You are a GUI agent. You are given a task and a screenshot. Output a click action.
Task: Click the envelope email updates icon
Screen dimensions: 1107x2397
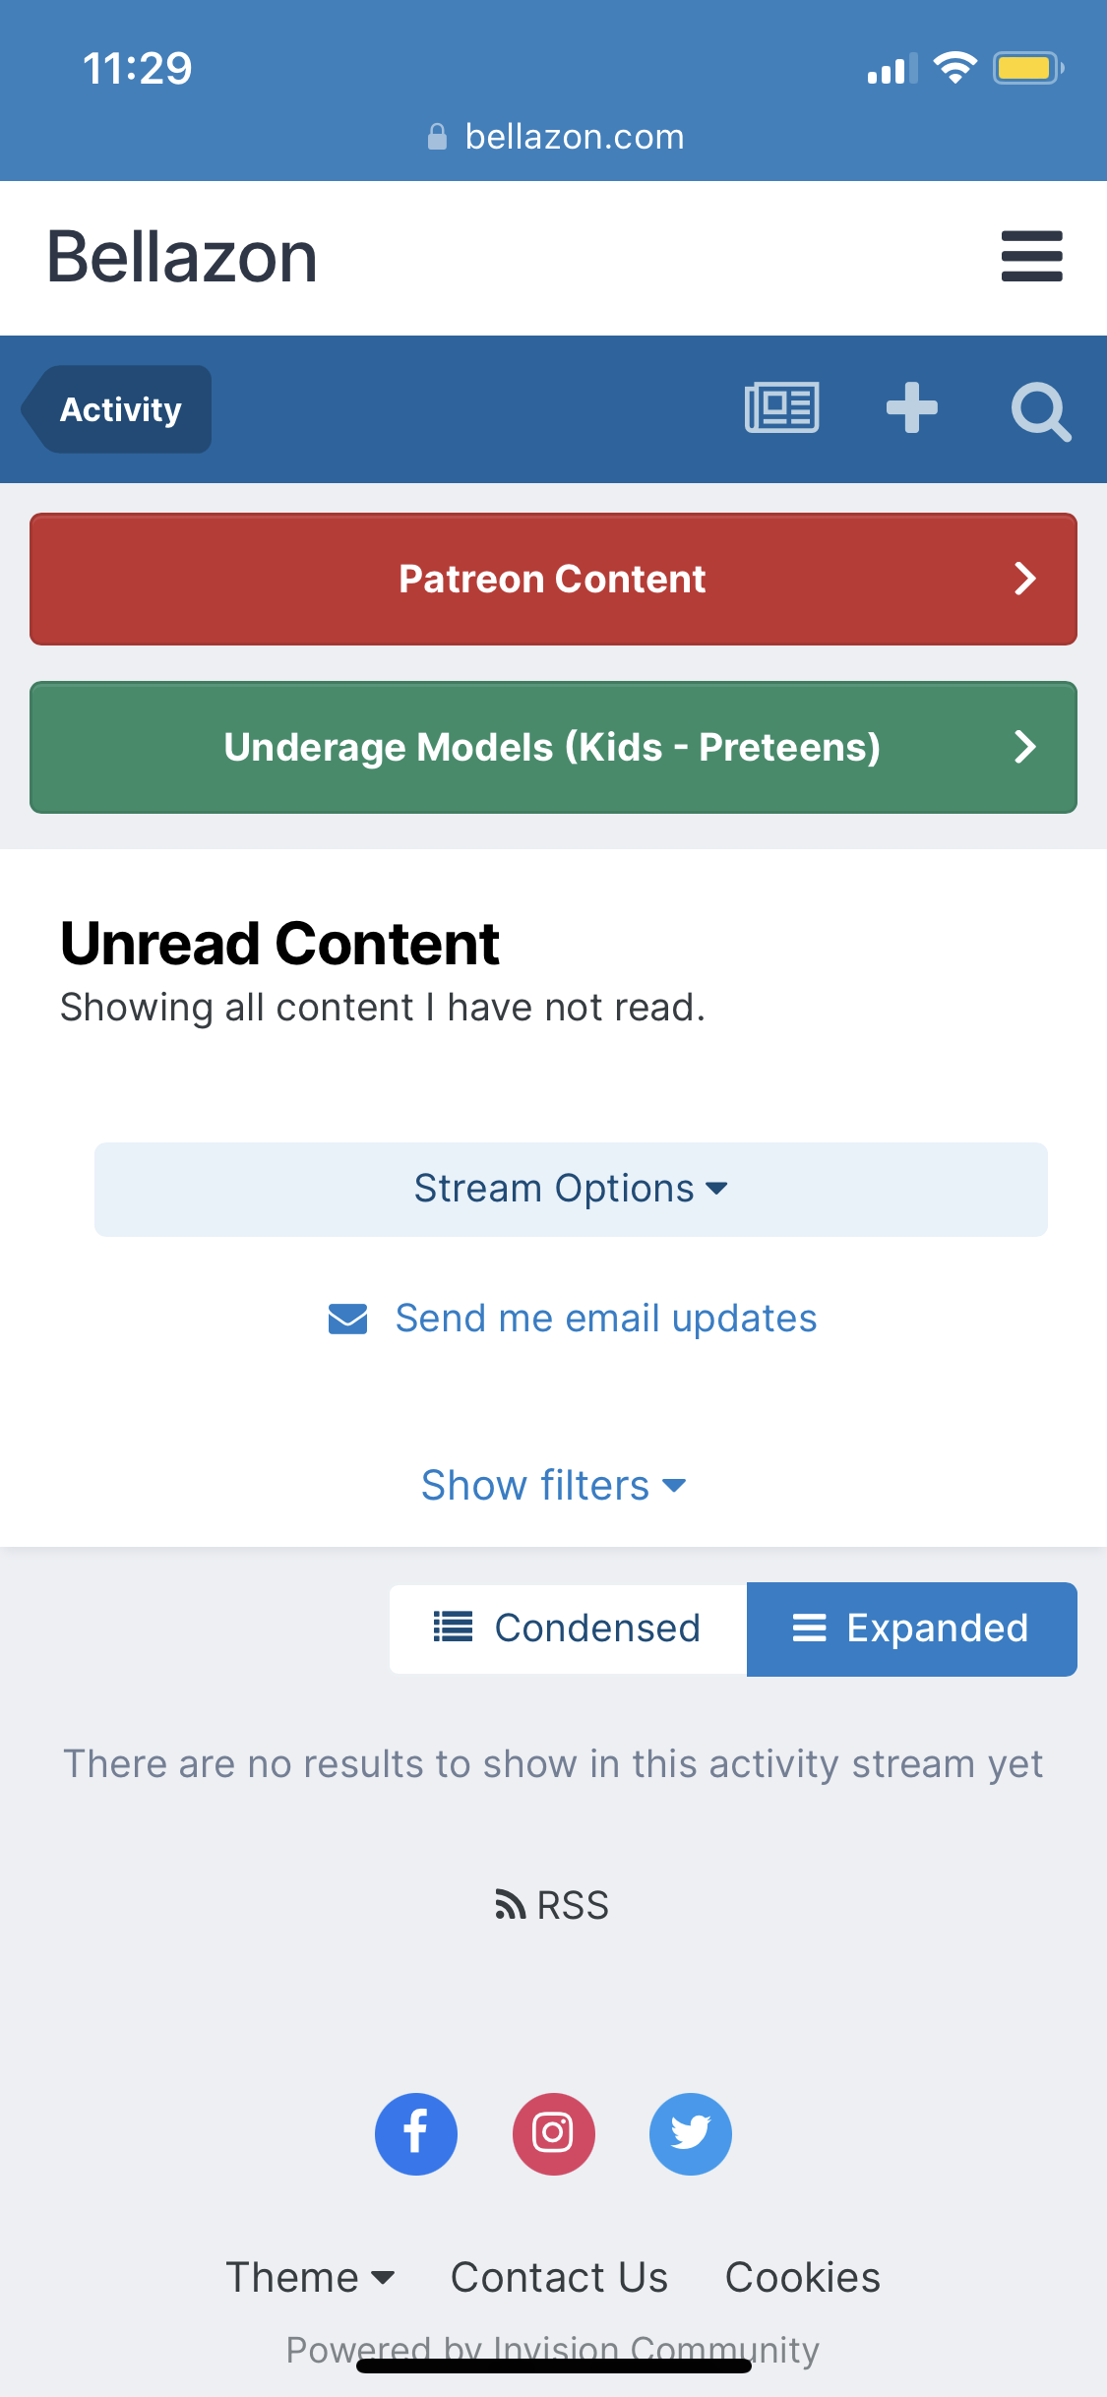348,1319
